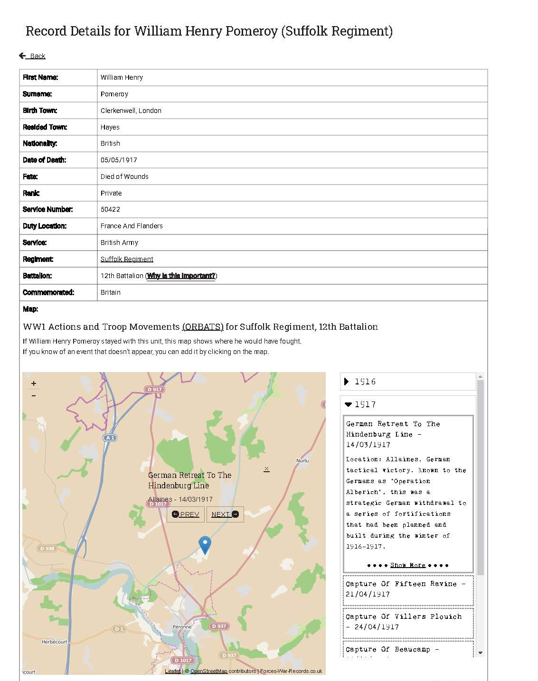Select Capture Of Villers Plouich event
The image size is (538, 681).
point(407,622)
